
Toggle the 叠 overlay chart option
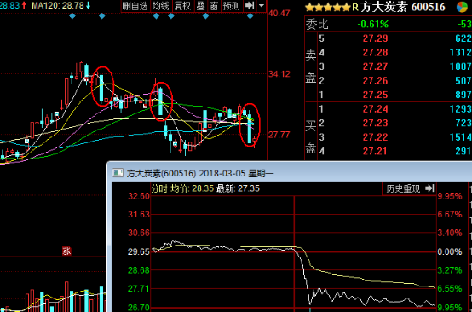point(201,6)
